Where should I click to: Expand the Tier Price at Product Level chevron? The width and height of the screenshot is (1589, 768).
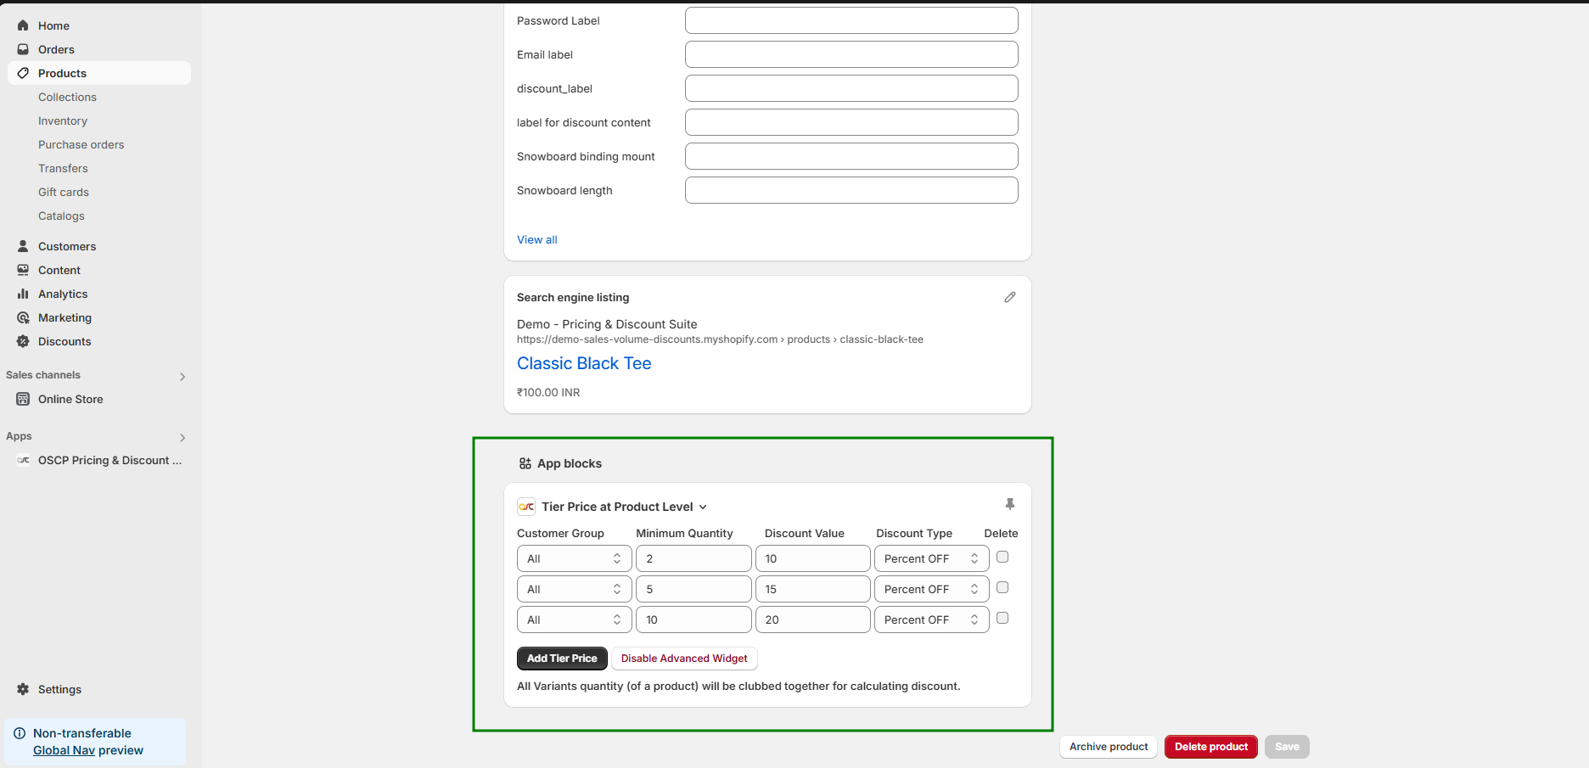703,507
